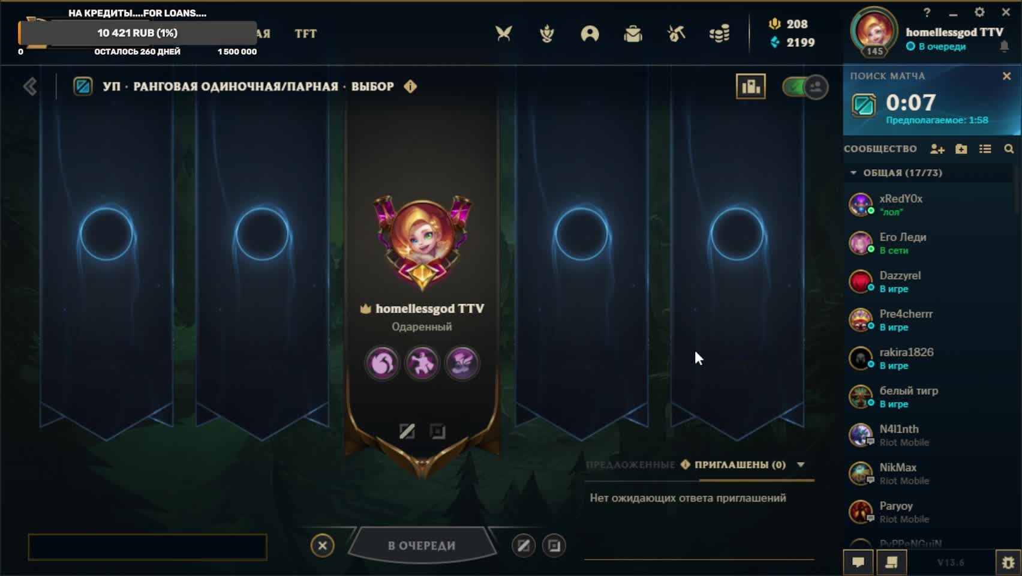Open the Store coins icon

point(719,34)
